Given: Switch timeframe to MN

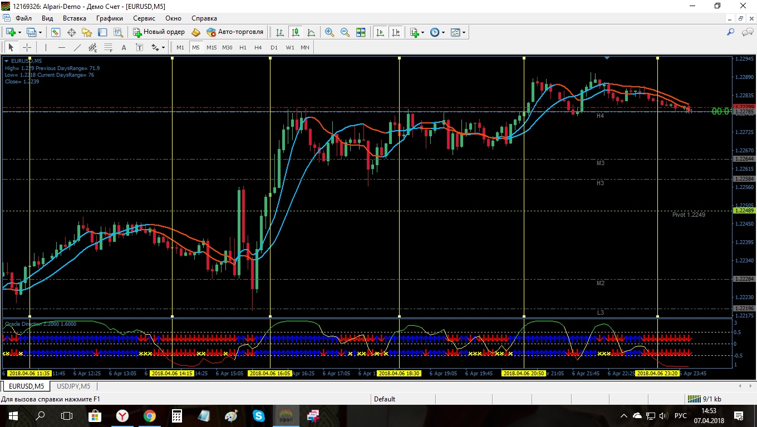Looking at the screenshot, I should click(x=305, y=47).
